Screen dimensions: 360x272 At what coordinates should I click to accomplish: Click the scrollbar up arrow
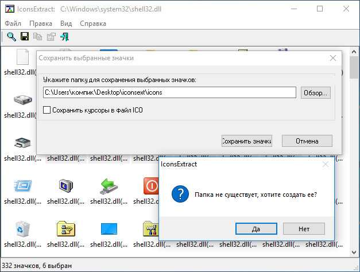click(354, 52)
